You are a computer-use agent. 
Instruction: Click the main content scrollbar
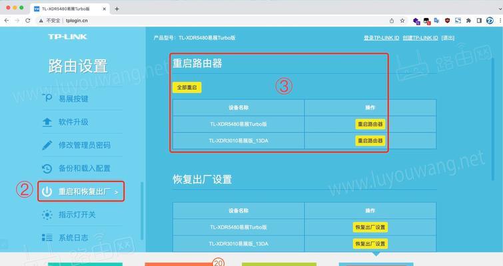point(493,120)
